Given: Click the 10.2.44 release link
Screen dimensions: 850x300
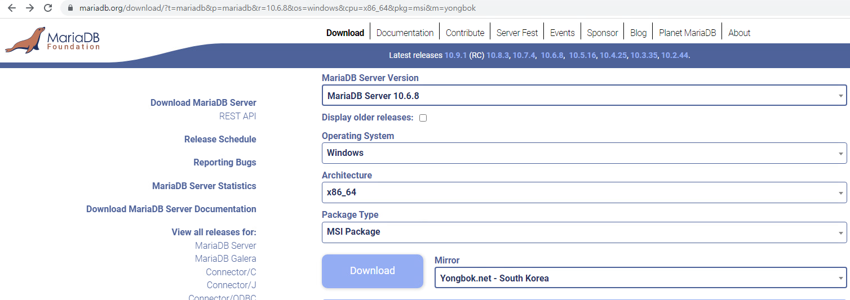Looking at the screenshot, I should click(675, 55).
